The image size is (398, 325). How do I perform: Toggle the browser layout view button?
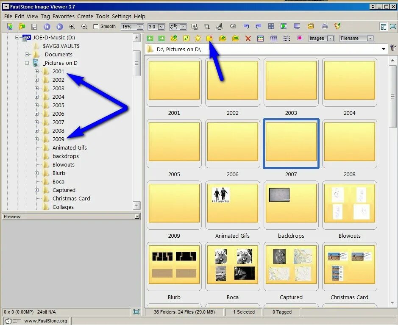click(x=383, y=26)
